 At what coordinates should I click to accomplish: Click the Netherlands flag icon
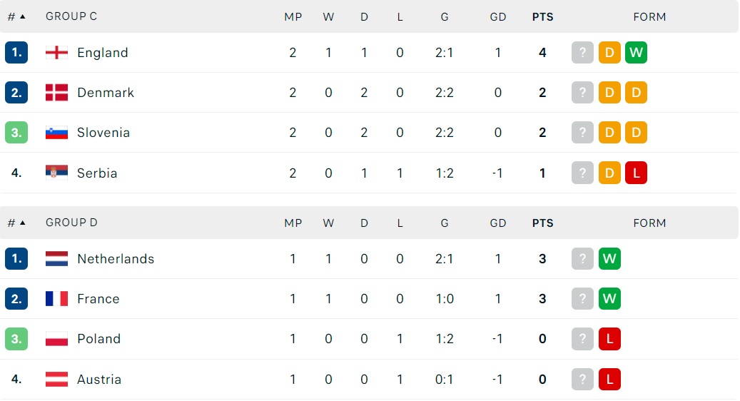click(56, 258)
